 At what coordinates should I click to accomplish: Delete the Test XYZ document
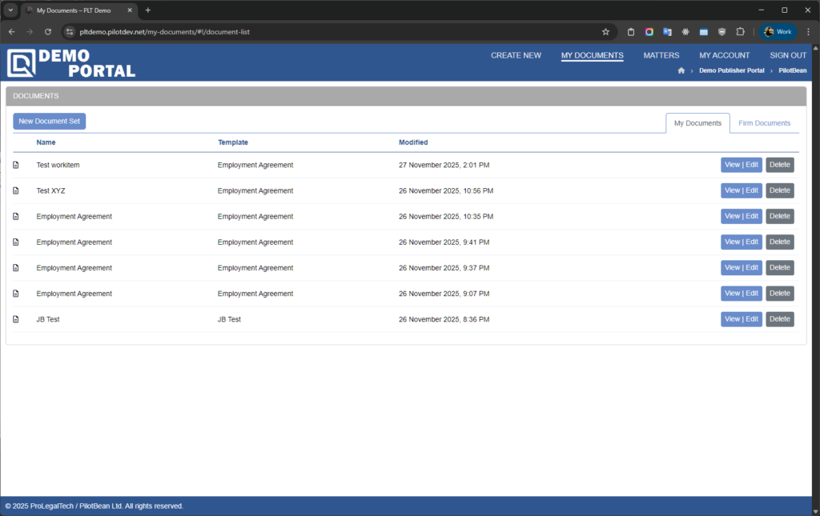(779, 190)
